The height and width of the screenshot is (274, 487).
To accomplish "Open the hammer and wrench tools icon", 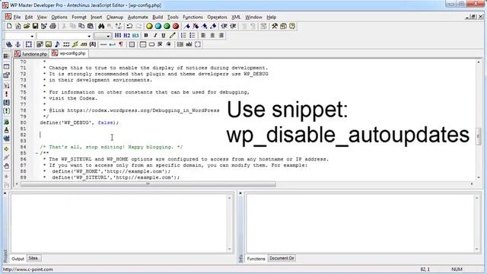I will coord(275,26).
